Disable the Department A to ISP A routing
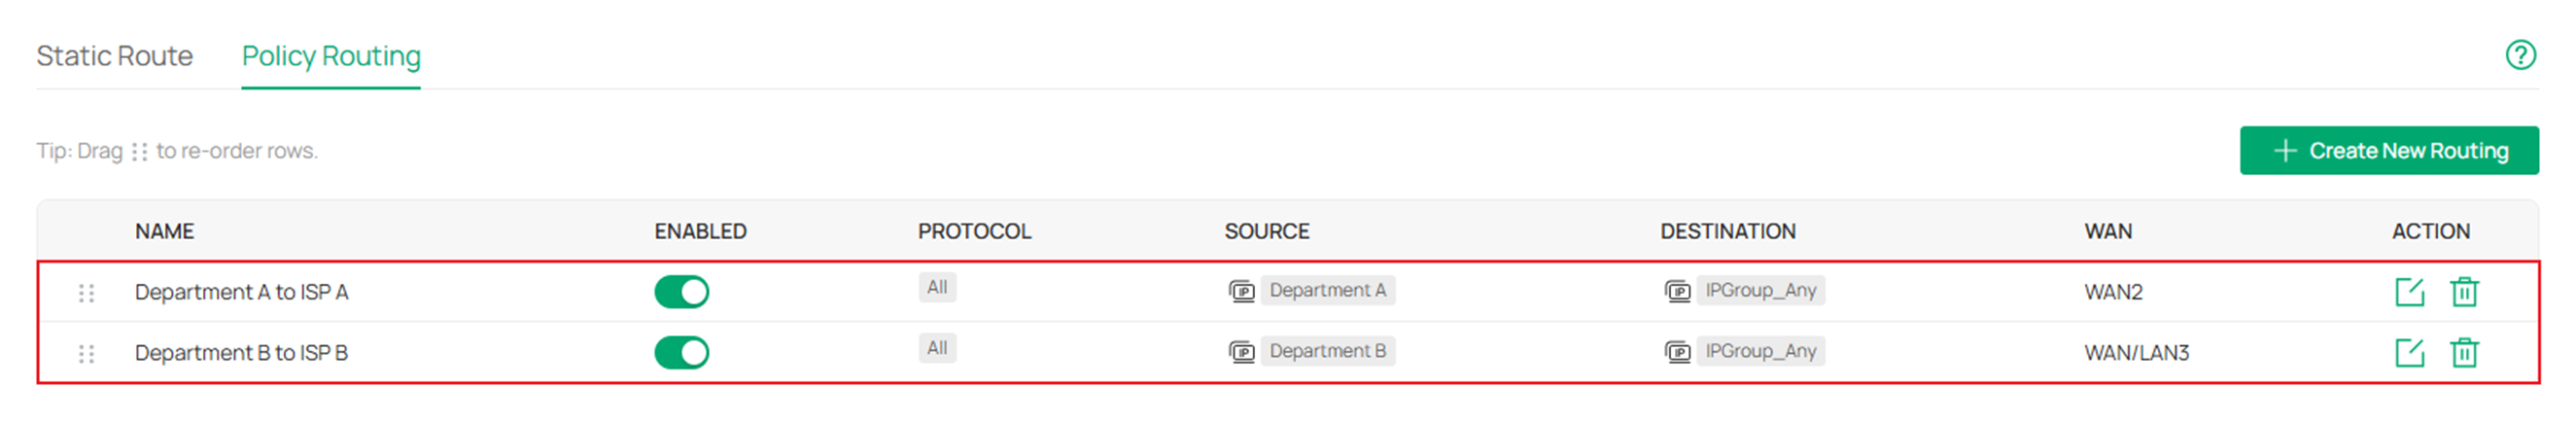Screen dimensions: 2576x421 pyautogui.click(x=681, y=292)
